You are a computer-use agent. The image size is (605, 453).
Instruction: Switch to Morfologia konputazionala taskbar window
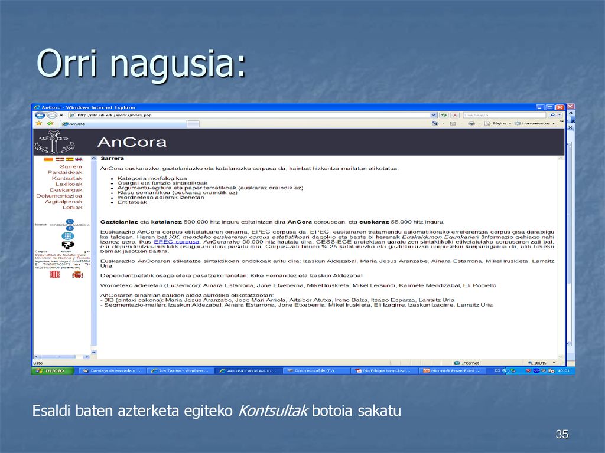click(x=383, y=370)
